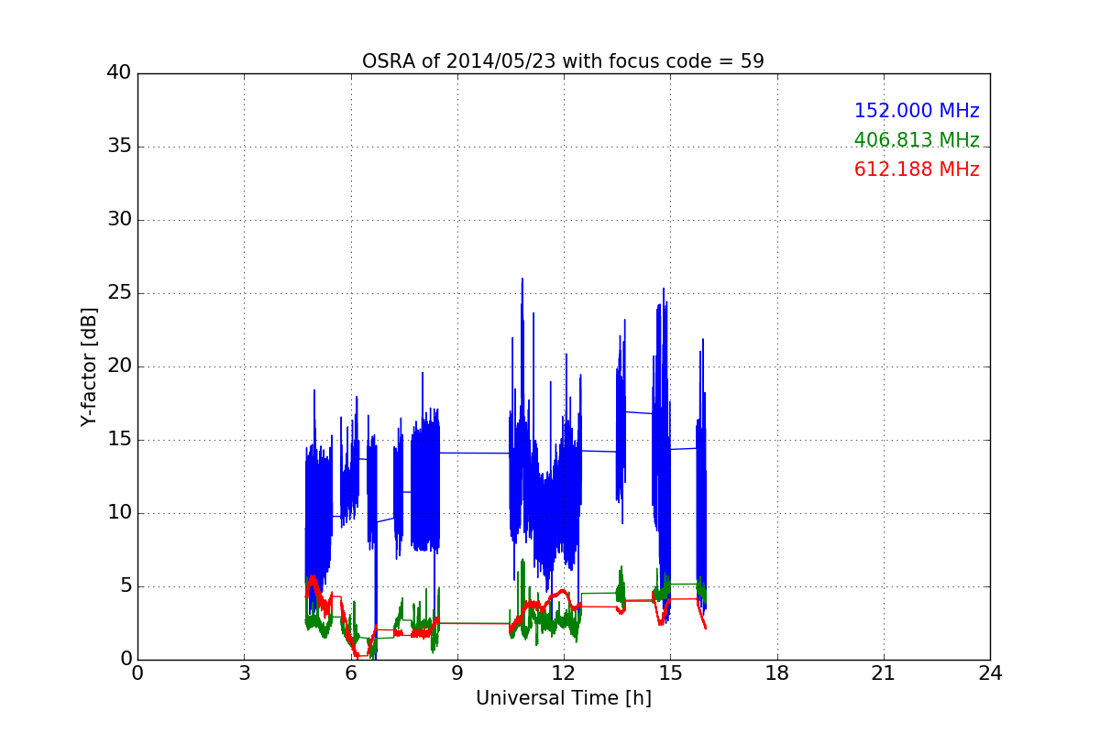
Task: Click the x-axis tick label 15
Action: (670, 673)
